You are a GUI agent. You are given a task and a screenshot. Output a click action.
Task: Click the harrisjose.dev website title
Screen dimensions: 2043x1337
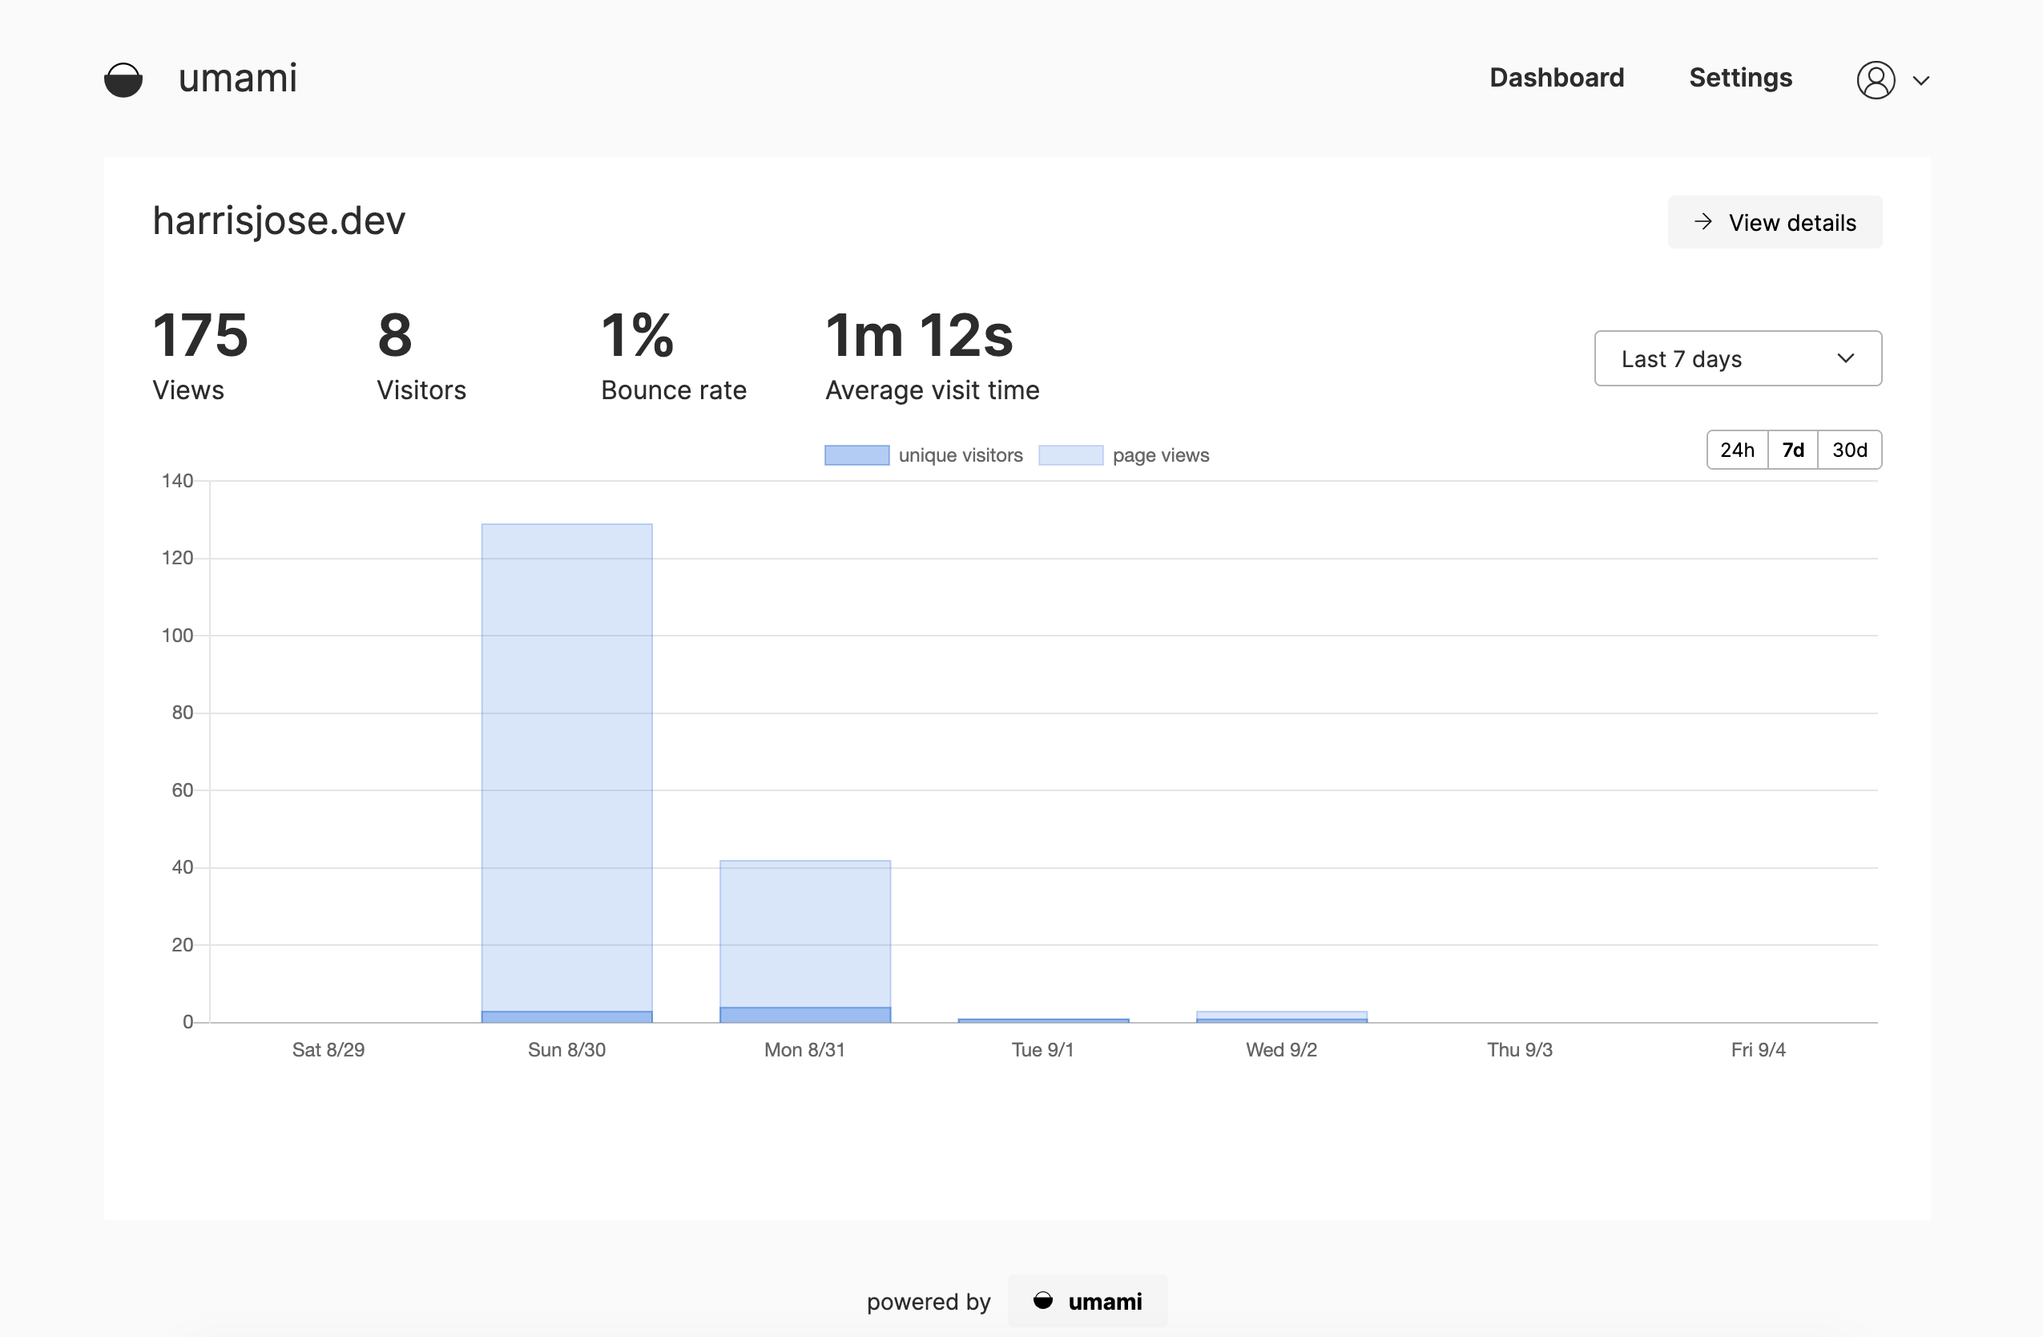[279, 220]
